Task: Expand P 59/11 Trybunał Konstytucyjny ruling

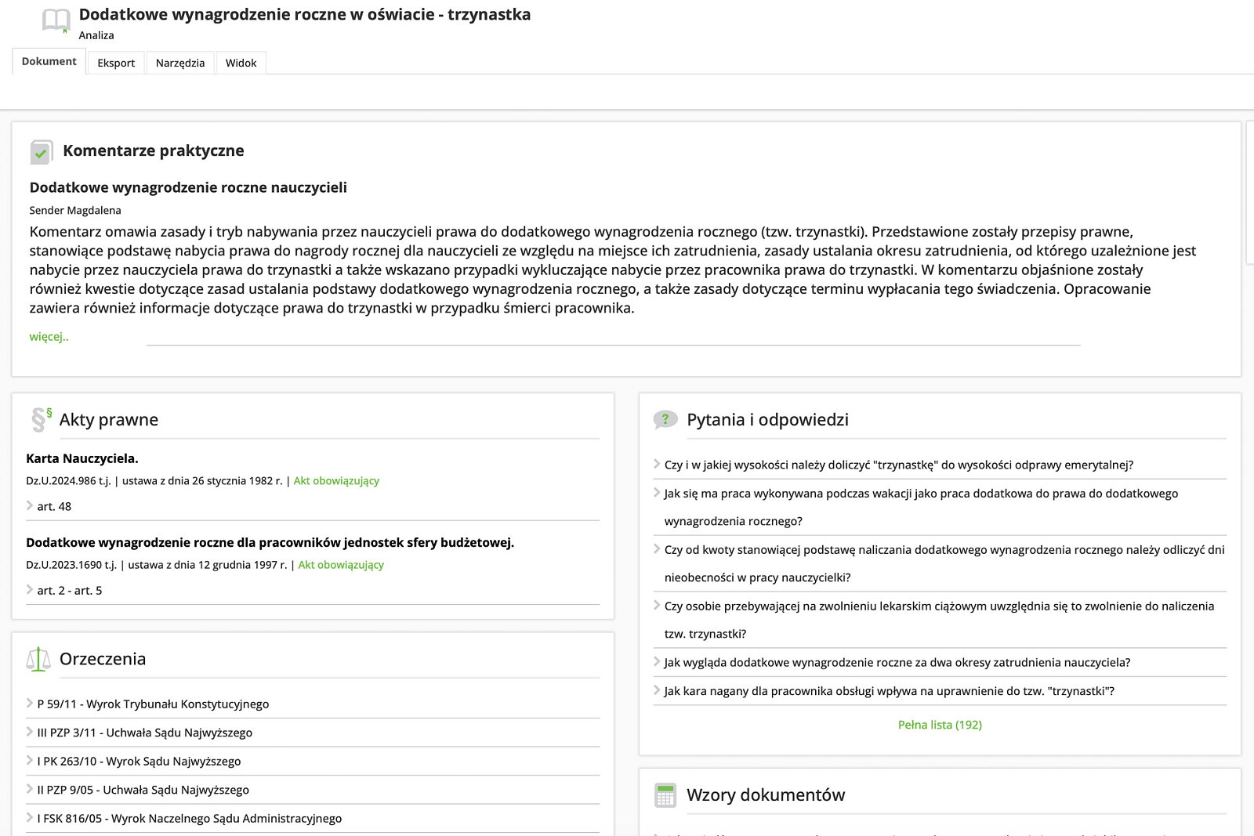Action: (x=153, y=704)
